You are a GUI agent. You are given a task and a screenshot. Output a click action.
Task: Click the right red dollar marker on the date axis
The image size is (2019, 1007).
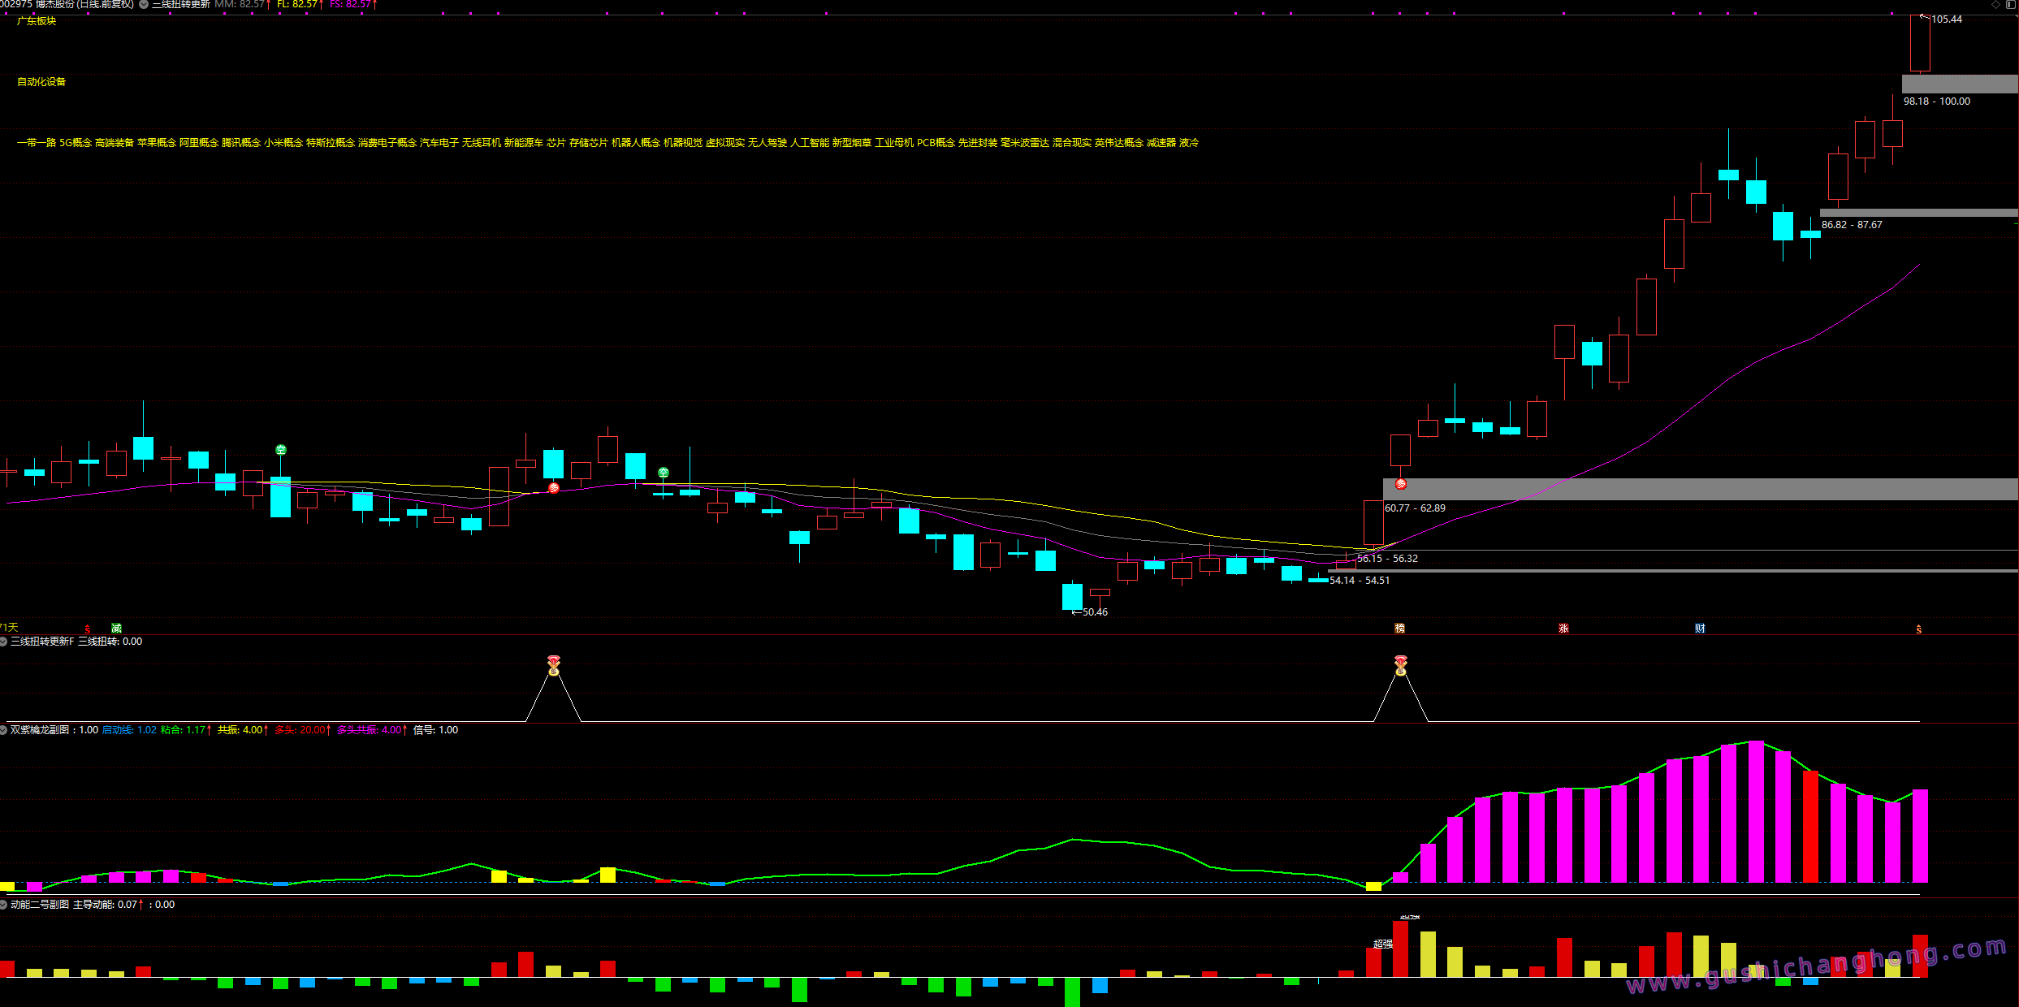point(1919,629)
